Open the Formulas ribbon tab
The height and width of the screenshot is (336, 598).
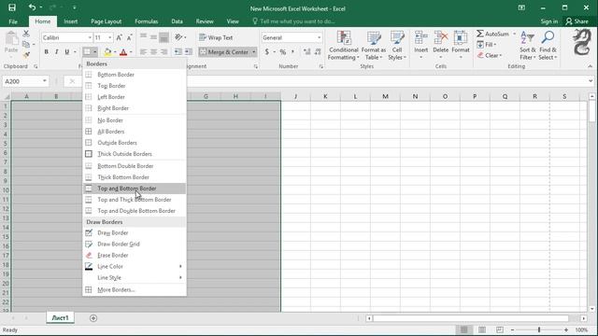pos(146,21)
